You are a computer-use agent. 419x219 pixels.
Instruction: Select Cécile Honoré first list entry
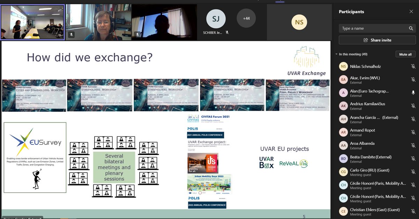point(377,185)
